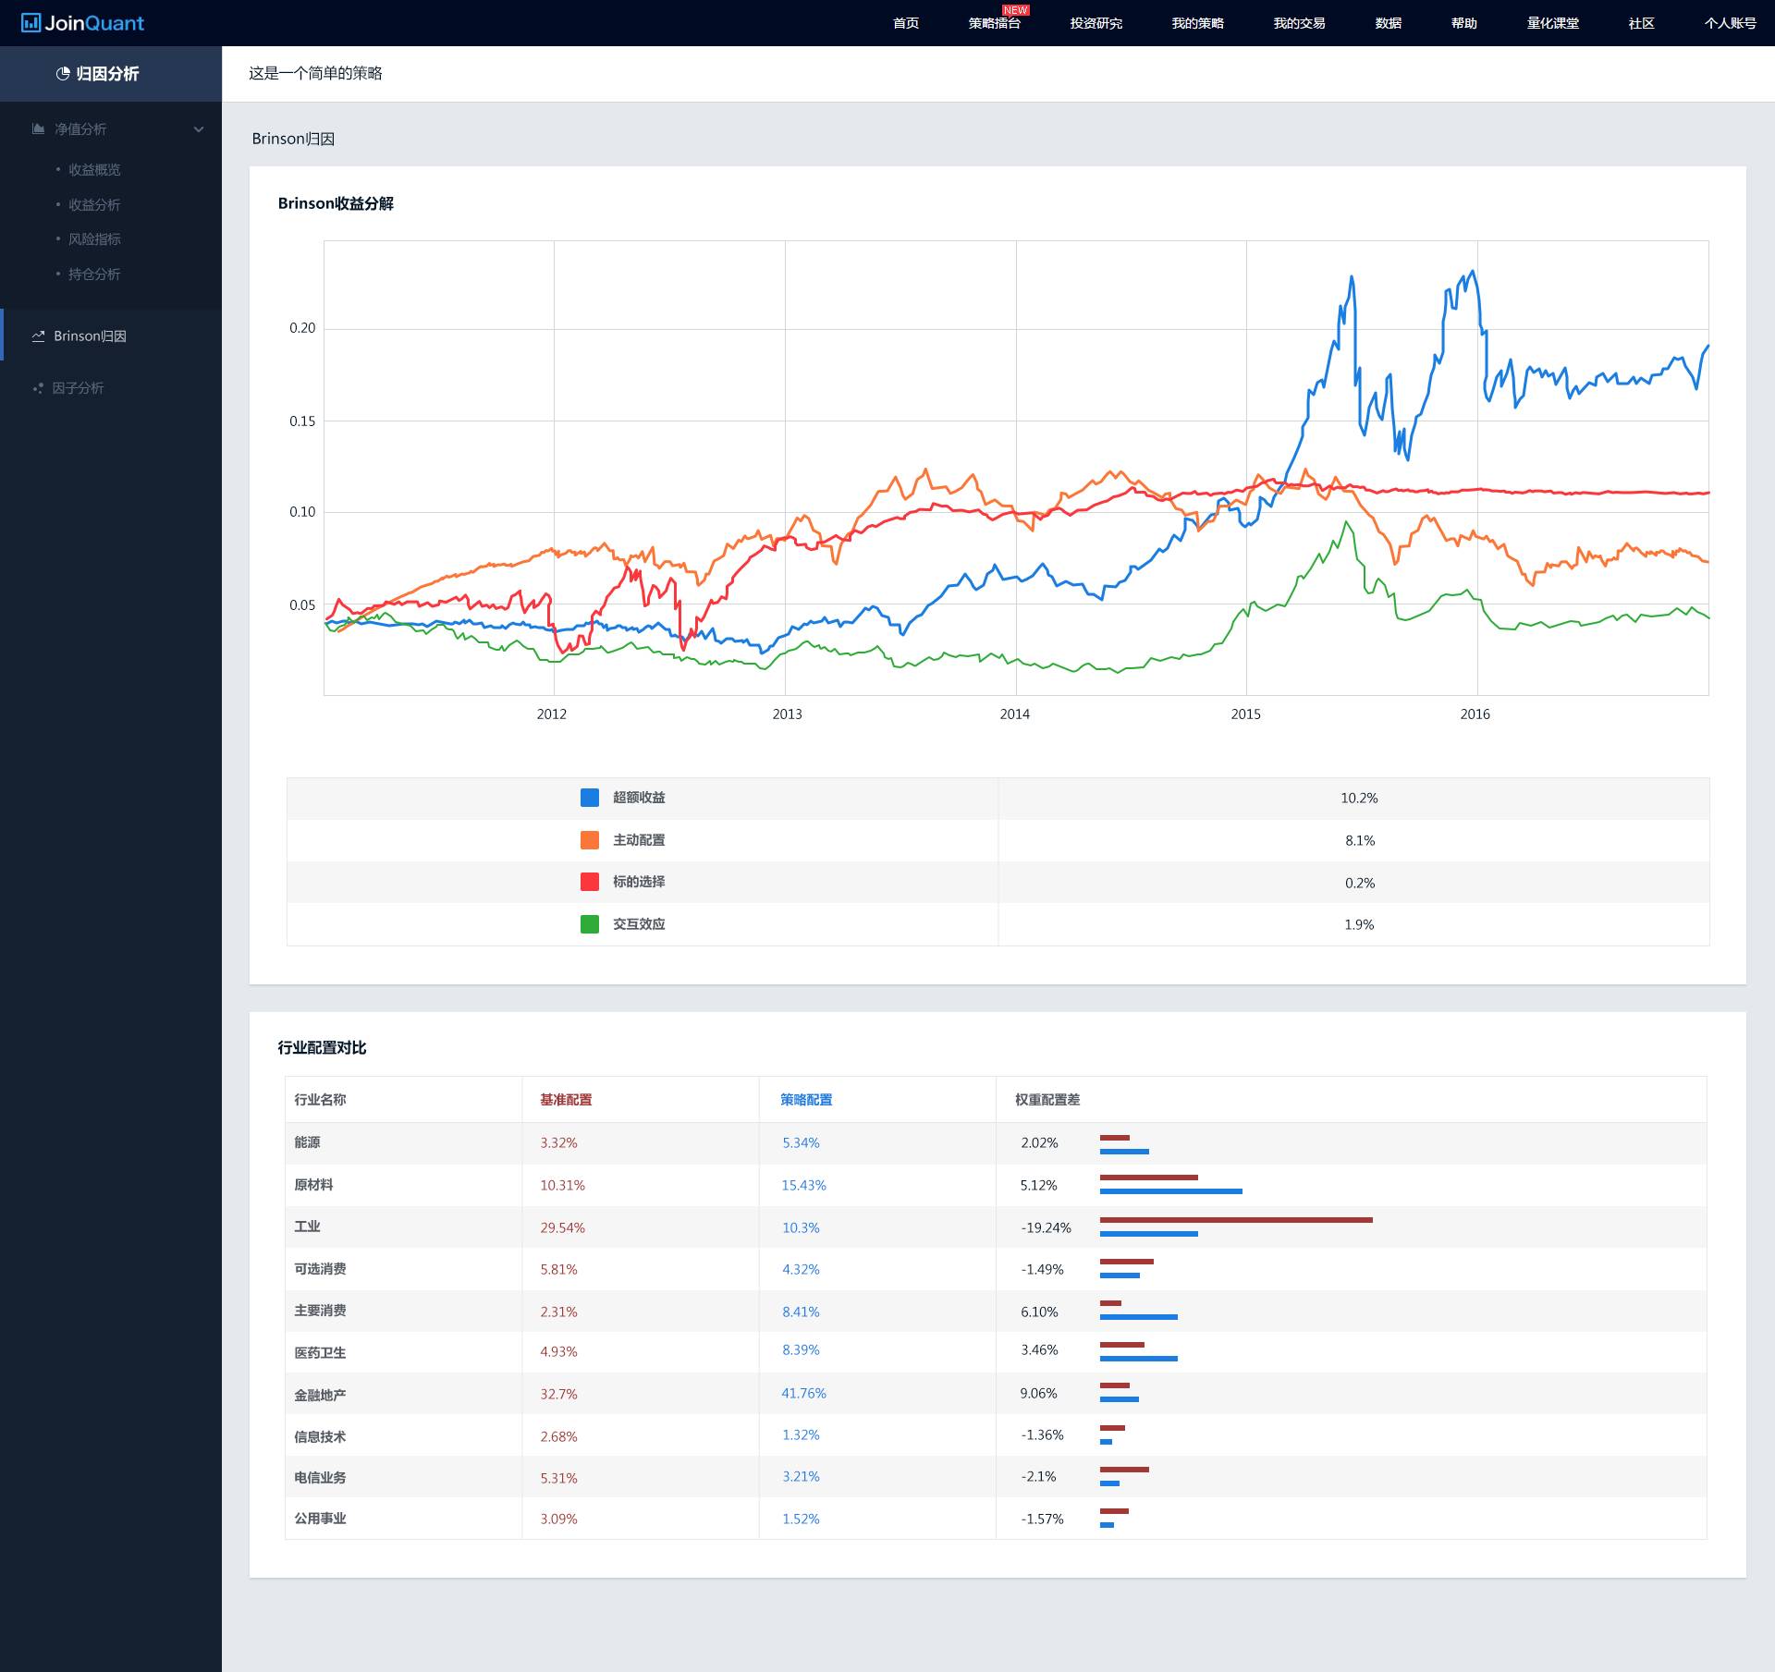Toggle the orange 主动配置 legend swatch
This screenshot has height=1672, width=1775.
[x=589, y=840]
